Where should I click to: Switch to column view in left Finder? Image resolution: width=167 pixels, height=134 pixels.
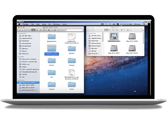(40, 30)
